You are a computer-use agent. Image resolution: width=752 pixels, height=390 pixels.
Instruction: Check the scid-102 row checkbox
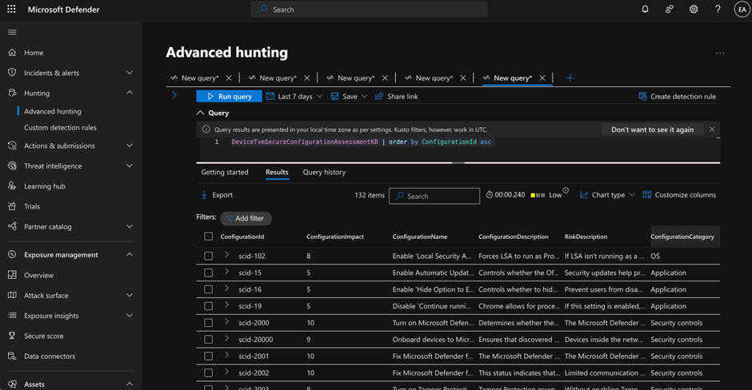[208, 256]
